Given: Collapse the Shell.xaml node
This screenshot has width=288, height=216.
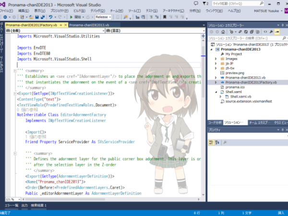Looking at the screenshot, I should tap(216, 92).
